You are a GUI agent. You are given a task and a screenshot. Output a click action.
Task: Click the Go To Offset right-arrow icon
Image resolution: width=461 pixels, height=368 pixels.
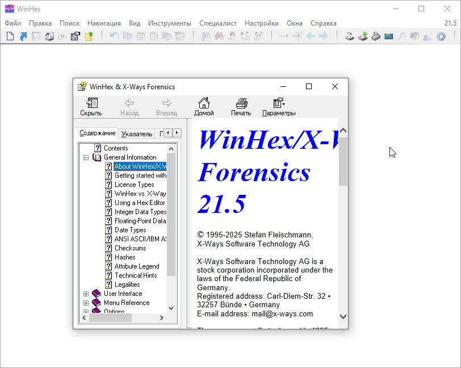tap(284, 36)
